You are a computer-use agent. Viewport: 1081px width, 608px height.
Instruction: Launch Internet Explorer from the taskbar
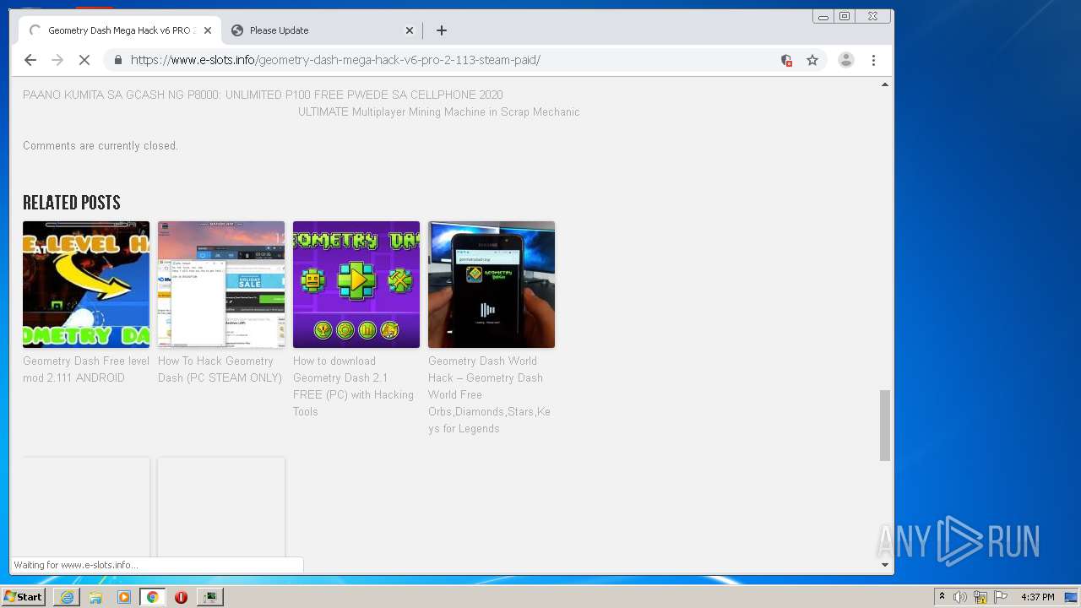click(67, 597)
